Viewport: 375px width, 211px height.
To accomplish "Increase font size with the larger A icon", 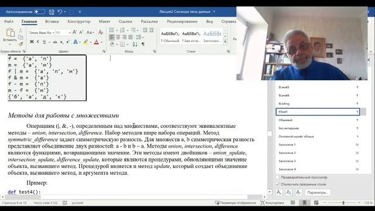I will (74, 32).
